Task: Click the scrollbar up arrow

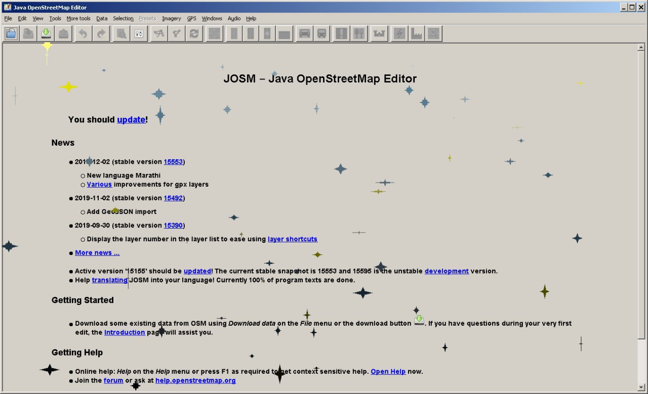Action: pyautogui.click(x=641, y=47)
